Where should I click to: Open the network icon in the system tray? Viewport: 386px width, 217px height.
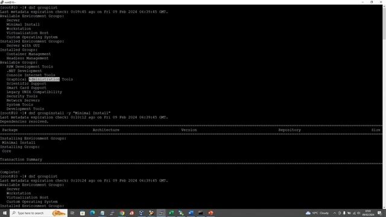click(x=354, y=213)
